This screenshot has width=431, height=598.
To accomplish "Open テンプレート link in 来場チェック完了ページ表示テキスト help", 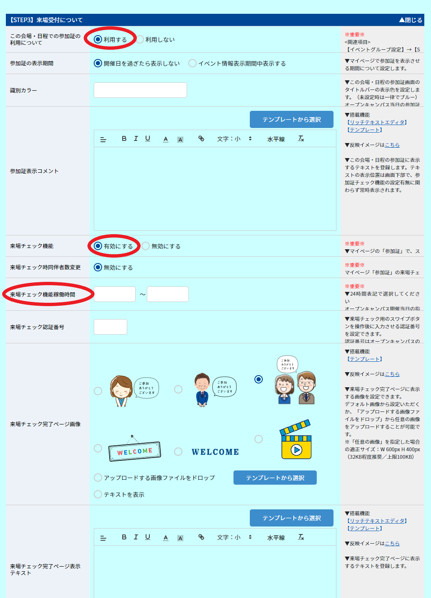I will tap(365, 529).
